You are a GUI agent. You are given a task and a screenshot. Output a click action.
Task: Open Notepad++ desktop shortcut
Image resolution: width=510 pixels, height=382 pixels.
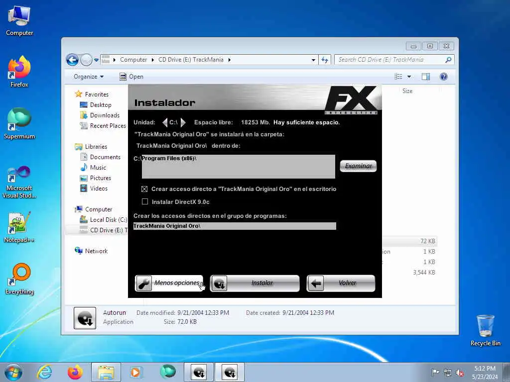(x=19, y=227)
